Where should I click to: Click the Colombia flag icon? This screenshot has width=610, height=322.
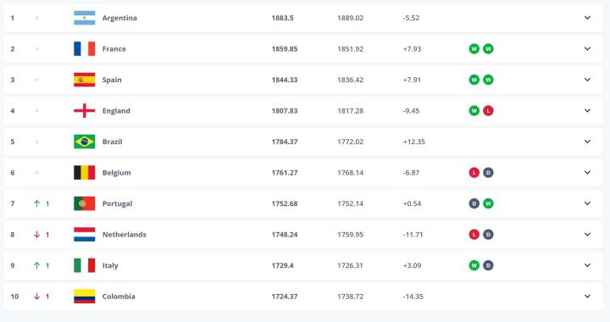pyautogui.click(x=85, y=297)
